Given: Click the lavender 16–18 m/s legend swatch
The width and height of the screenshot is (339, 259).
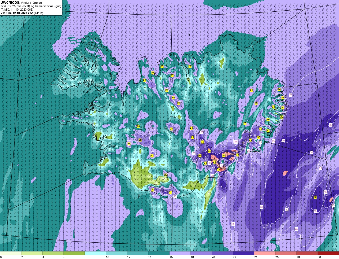Looking at the screenshot, I should pos(180,253).
